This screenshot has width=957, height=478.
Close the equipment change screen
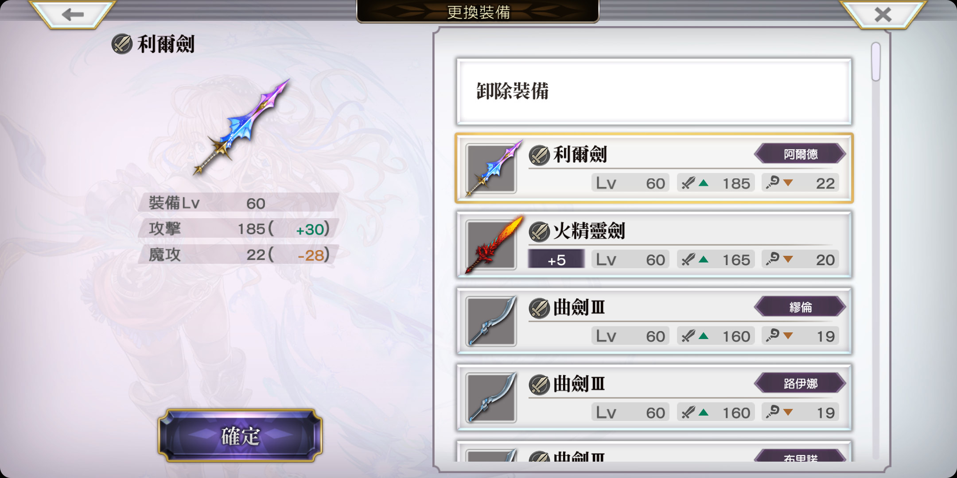click(883, 15)
